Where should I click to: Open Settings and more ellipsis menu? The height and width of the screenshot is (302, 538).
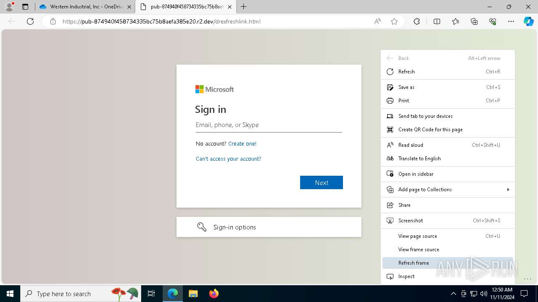pos(511,21)
